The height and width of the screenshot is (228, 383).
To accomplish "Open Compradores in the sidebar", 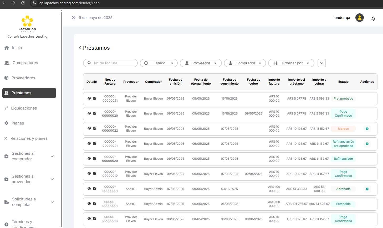I will click(x=25, y=63).
